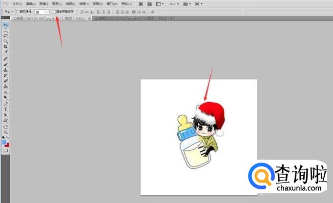
Task: Select the Eyedropper tool
Action: pyautogui.click(x=6, y=52)
